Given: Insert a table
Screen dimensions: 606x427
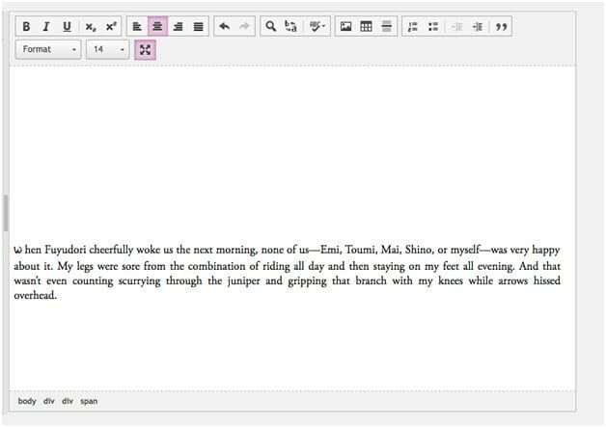Looking at the screenshot, I should (x=366, y=27).
